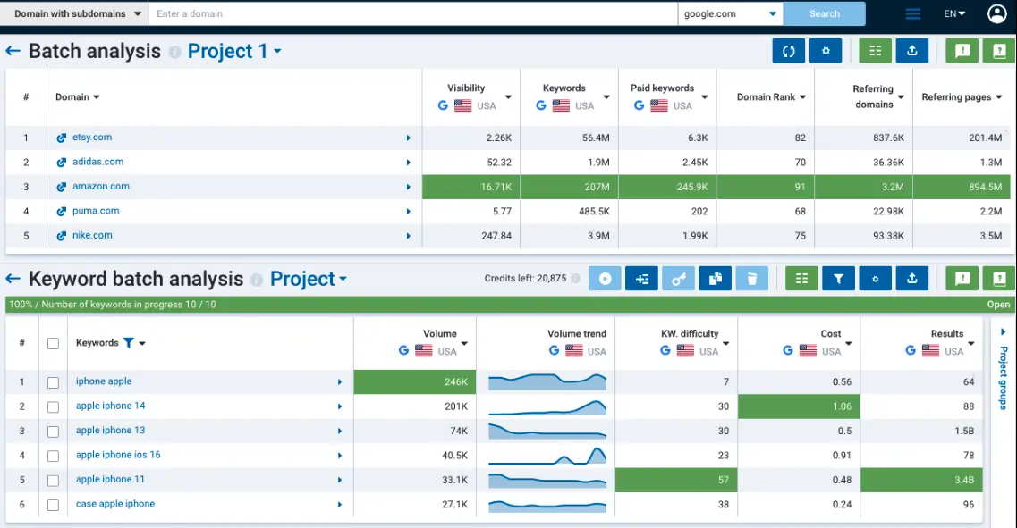This screenshot has height=528, width=1017.
Task: Expand the search engine dropdown showing google.com
Action: [x=772, y=13]
